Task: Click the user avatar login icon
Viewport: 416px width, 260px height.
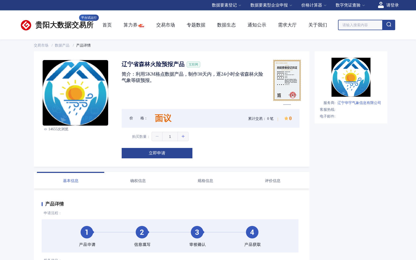Action: click(x=381, y=5)
